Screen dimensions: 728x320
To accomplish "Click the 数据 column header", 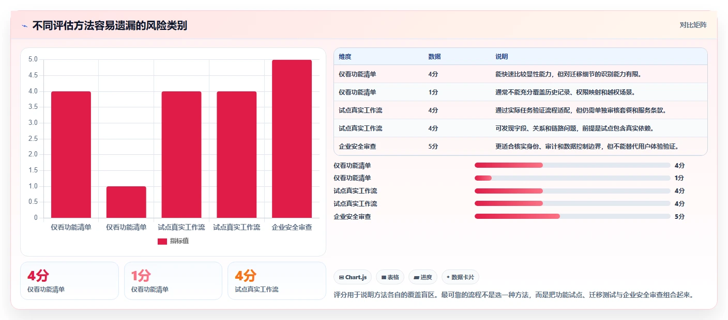I will click(x=434, y=57).
